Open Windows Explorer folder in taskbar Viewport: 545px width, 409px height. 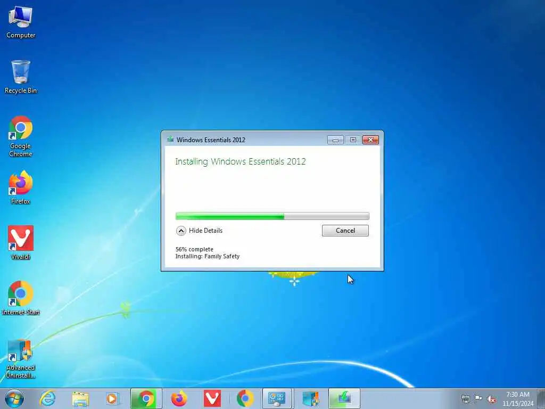80,398
